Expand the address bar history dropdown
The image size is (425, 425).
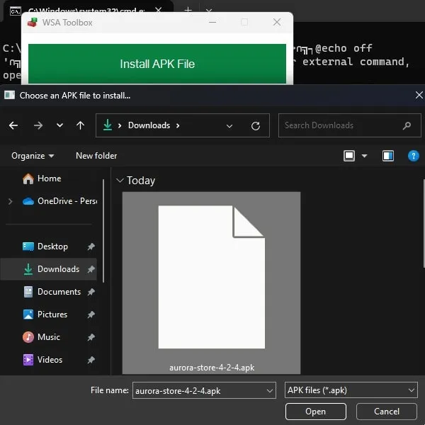coord(229,126)
